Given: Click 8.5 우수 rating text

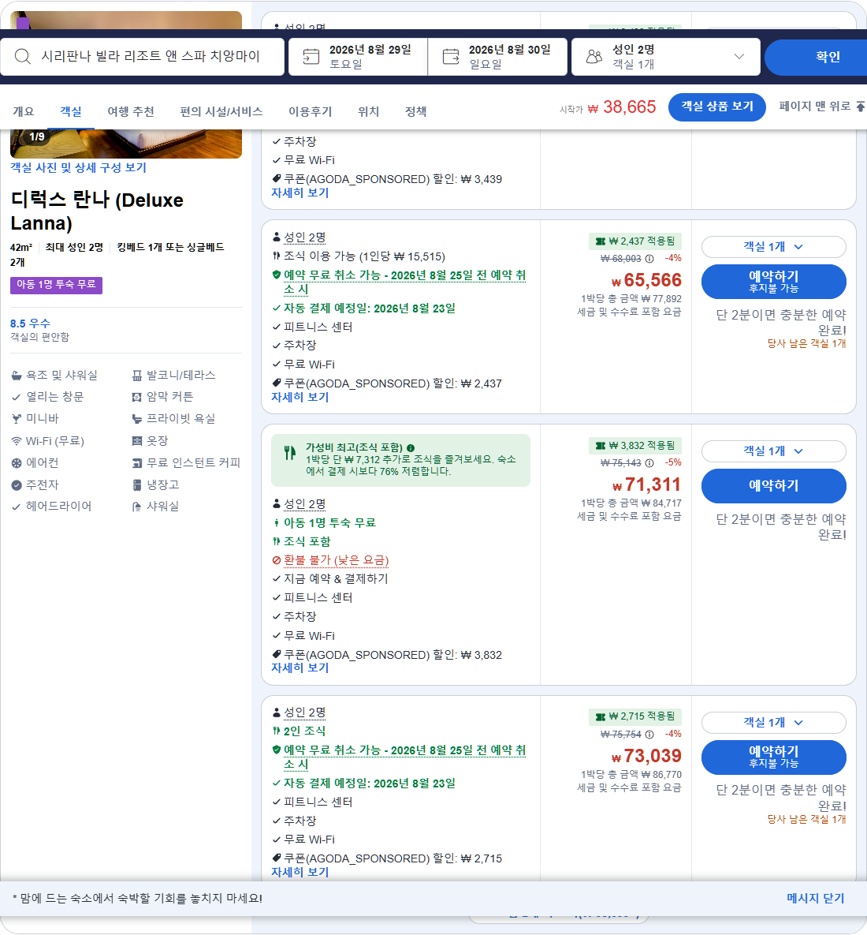Looking at the screenshot, I should tap(31, 324).
